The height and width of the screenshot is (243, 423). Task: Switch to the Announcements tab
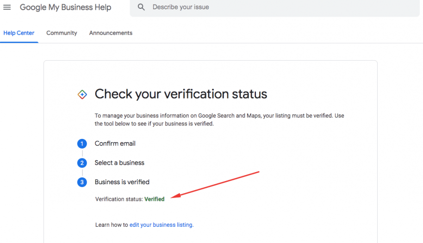111,33
